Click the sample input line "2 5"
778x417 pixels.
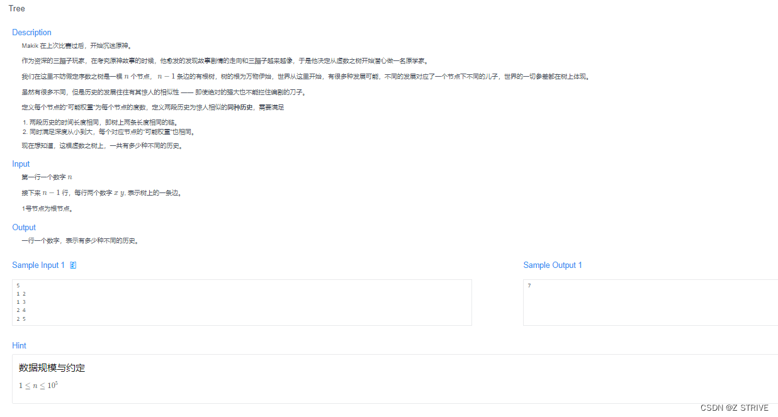coord(21,319)
